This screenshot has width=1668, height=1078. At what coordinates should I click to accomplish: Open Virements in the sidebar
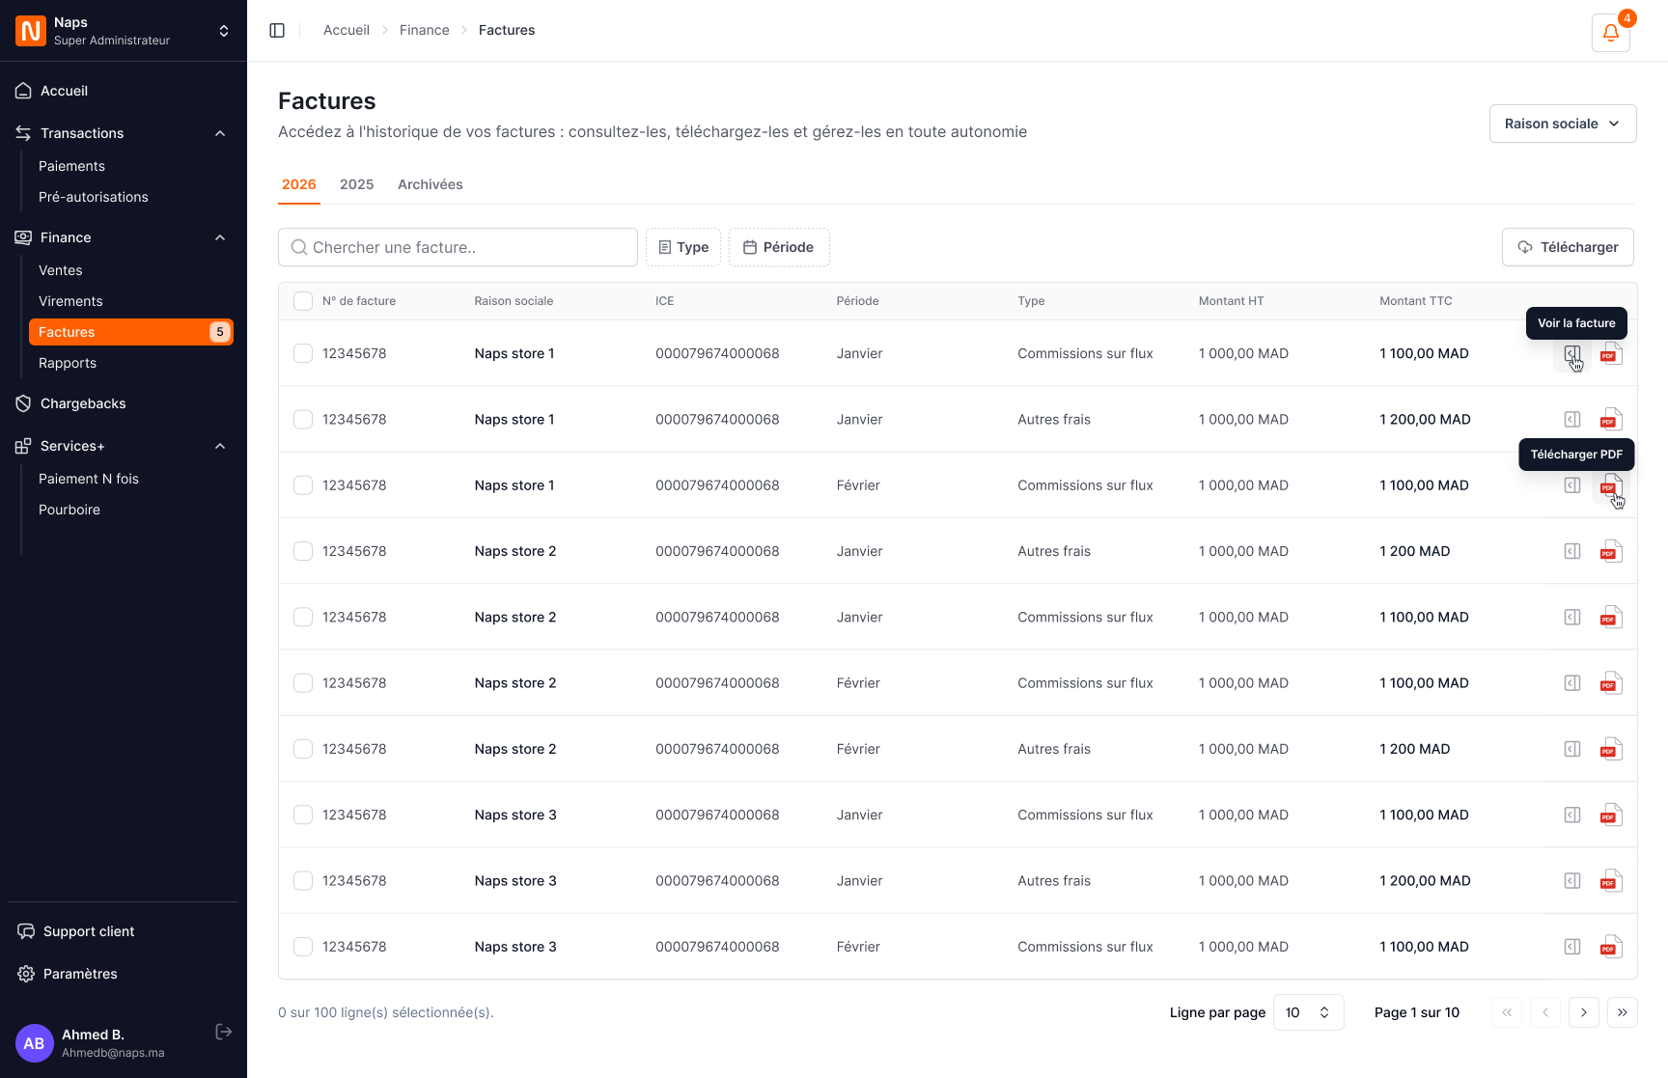point(70,301)
